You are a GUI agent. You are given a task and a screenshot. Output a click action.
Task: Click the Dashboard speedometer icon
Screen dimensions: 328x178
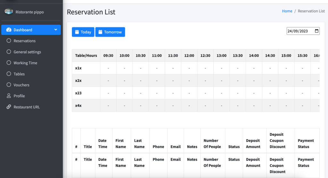(x=9, y=30)
